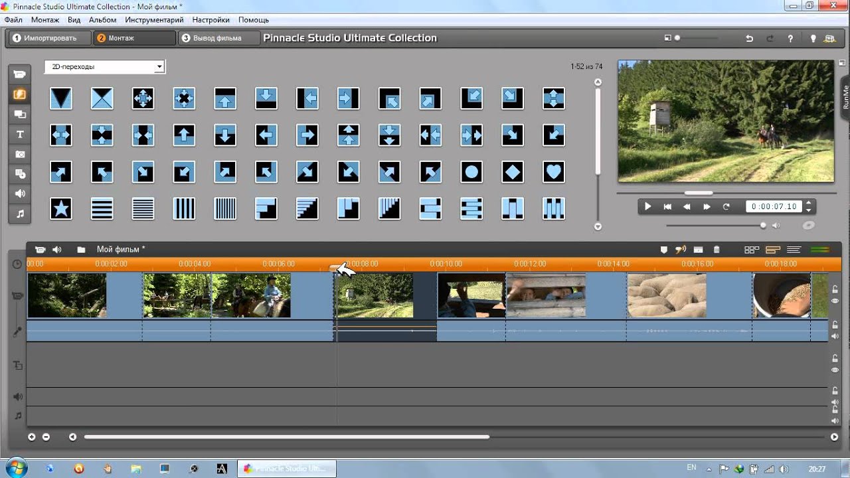Image resolution: width=850 pixels, height=478 pixels.
Task: Open the Файл menu
Action: point(13,20)
